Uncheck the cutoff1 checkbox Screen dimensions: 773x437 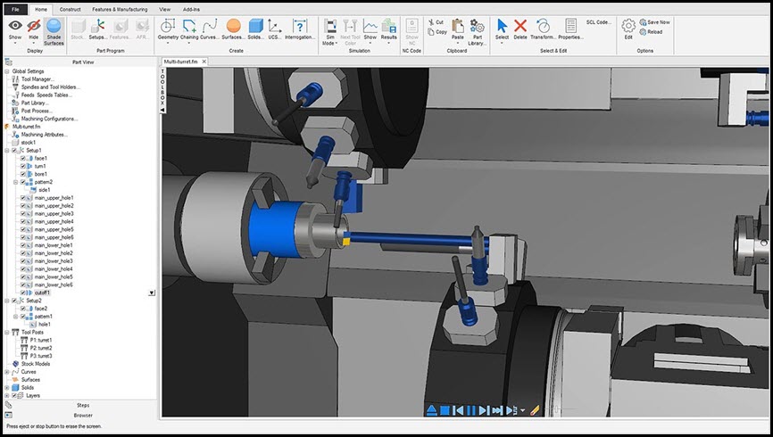coord(22,293)
